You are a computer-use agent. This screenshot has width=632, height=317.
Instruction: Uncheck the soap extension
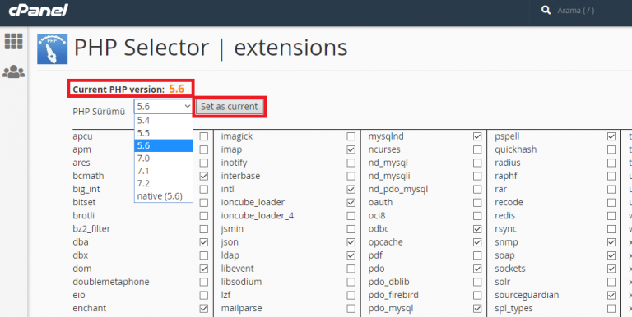(611, 255)
